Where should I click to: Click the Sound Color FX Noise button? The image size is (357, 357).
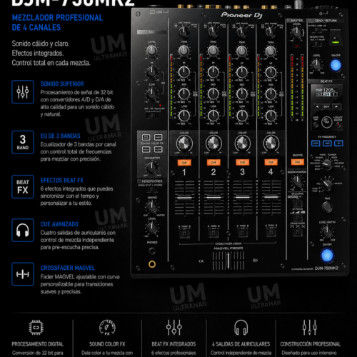(x=146, y=149)
